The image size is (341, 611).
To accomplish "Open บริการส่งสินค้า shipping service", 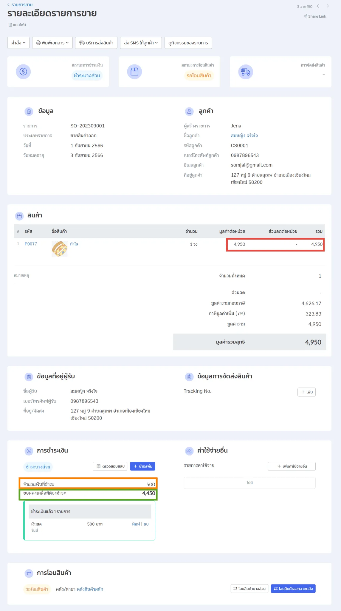I will point(96,43).
